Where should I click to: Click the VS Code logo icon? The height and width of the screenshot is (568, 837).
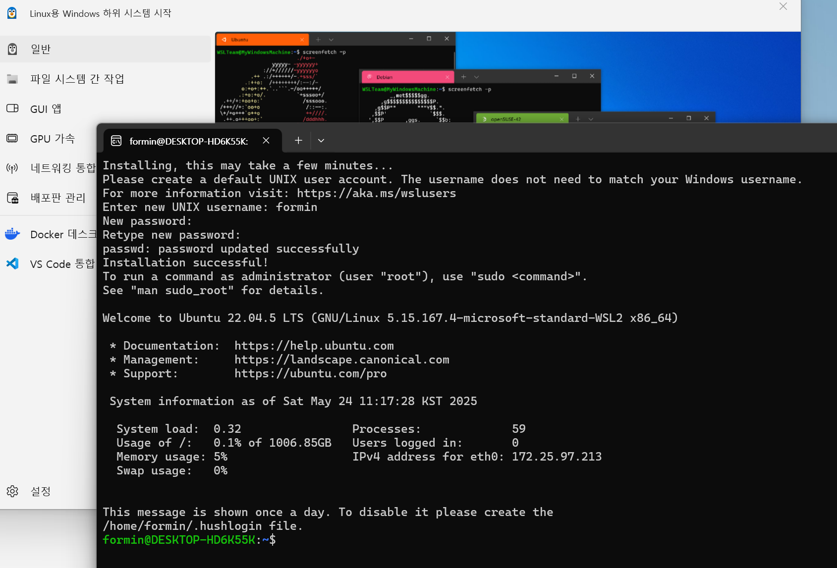tap(12, 263)
